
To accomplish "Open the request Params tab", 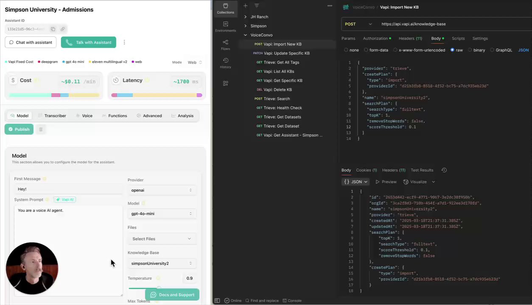I will pyautogui.click(x=348, y=39).
